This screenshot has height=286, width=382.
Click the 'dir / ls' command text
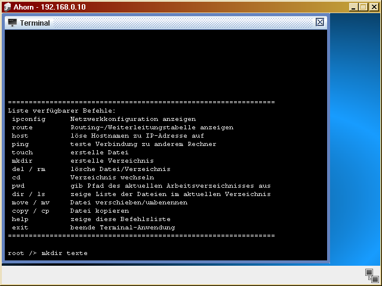(29, 194)
